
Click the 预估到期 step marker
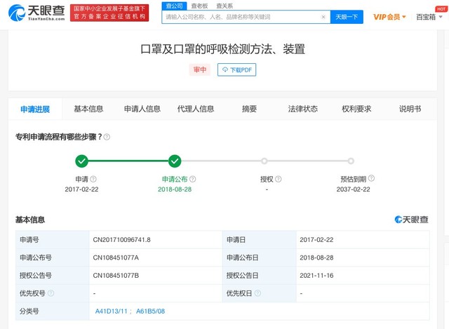pyautogui.click(x=351, y=161)
